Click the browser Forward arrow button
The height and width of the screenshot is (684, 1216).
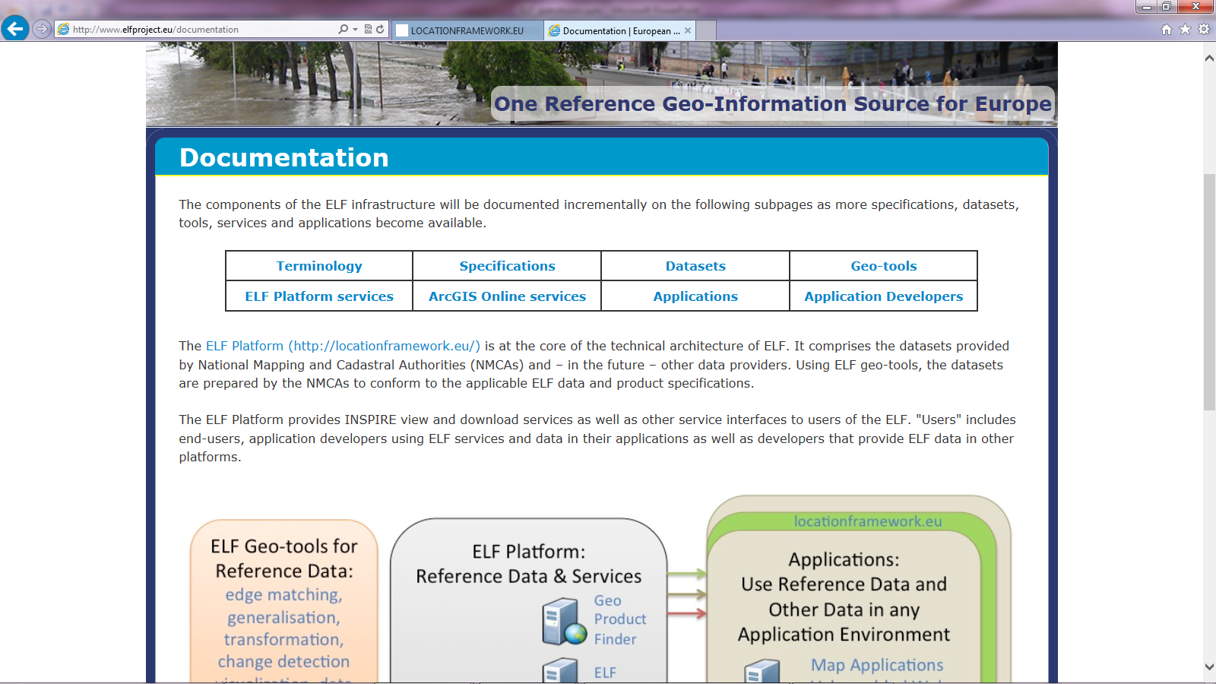42,29
